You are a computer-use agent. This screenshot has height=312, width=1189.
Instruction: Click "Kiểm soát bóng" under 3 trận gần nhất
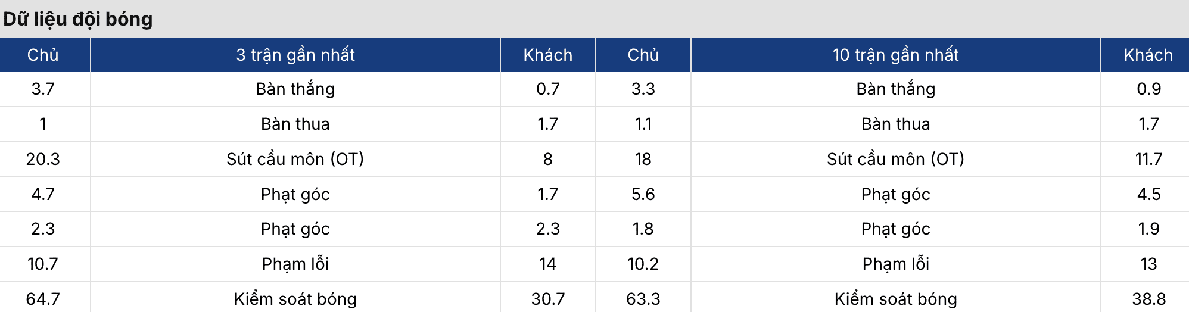tap(295, 299)
